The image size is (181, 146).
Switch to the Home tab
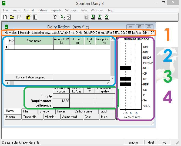[x=13, y=111]
